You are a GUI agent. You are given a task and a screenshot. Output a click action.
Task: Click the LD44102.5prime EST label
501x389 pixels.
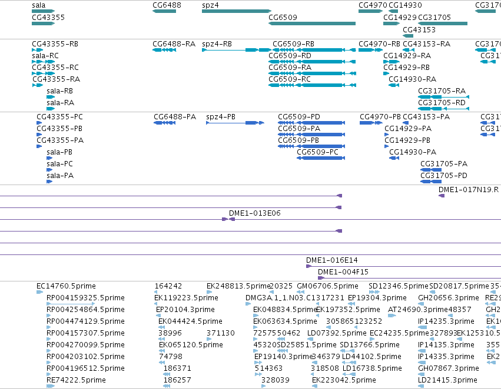point(371,357)
